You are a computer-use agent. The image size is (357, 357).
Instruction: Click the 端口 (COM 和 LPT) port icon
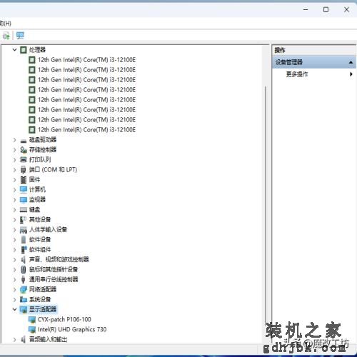(x=24, y=170)
